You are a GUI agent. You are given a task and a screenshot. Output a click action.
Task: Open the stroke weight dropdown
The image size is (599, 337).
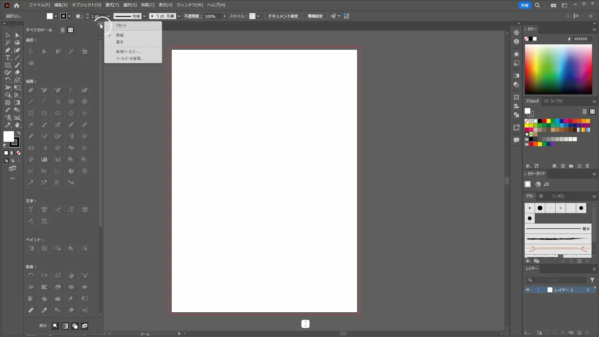click(108, 16)
